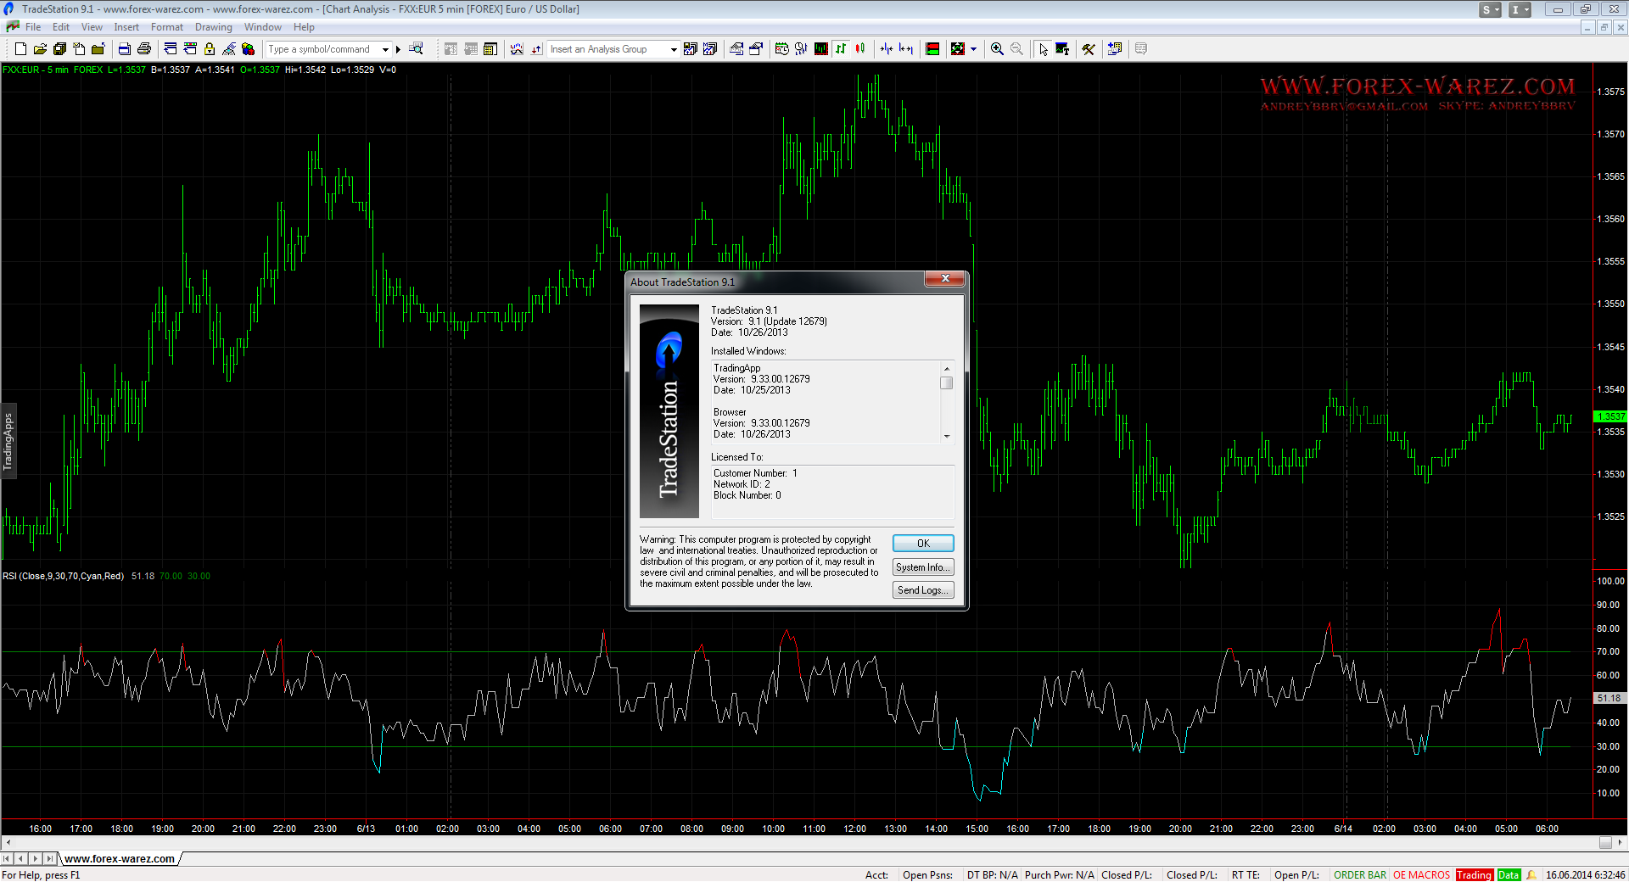Toggle the OHLC bar chart style
The width and height of the screenshot is (1629, 882).
pyautogui.click(x=841, y=49)
